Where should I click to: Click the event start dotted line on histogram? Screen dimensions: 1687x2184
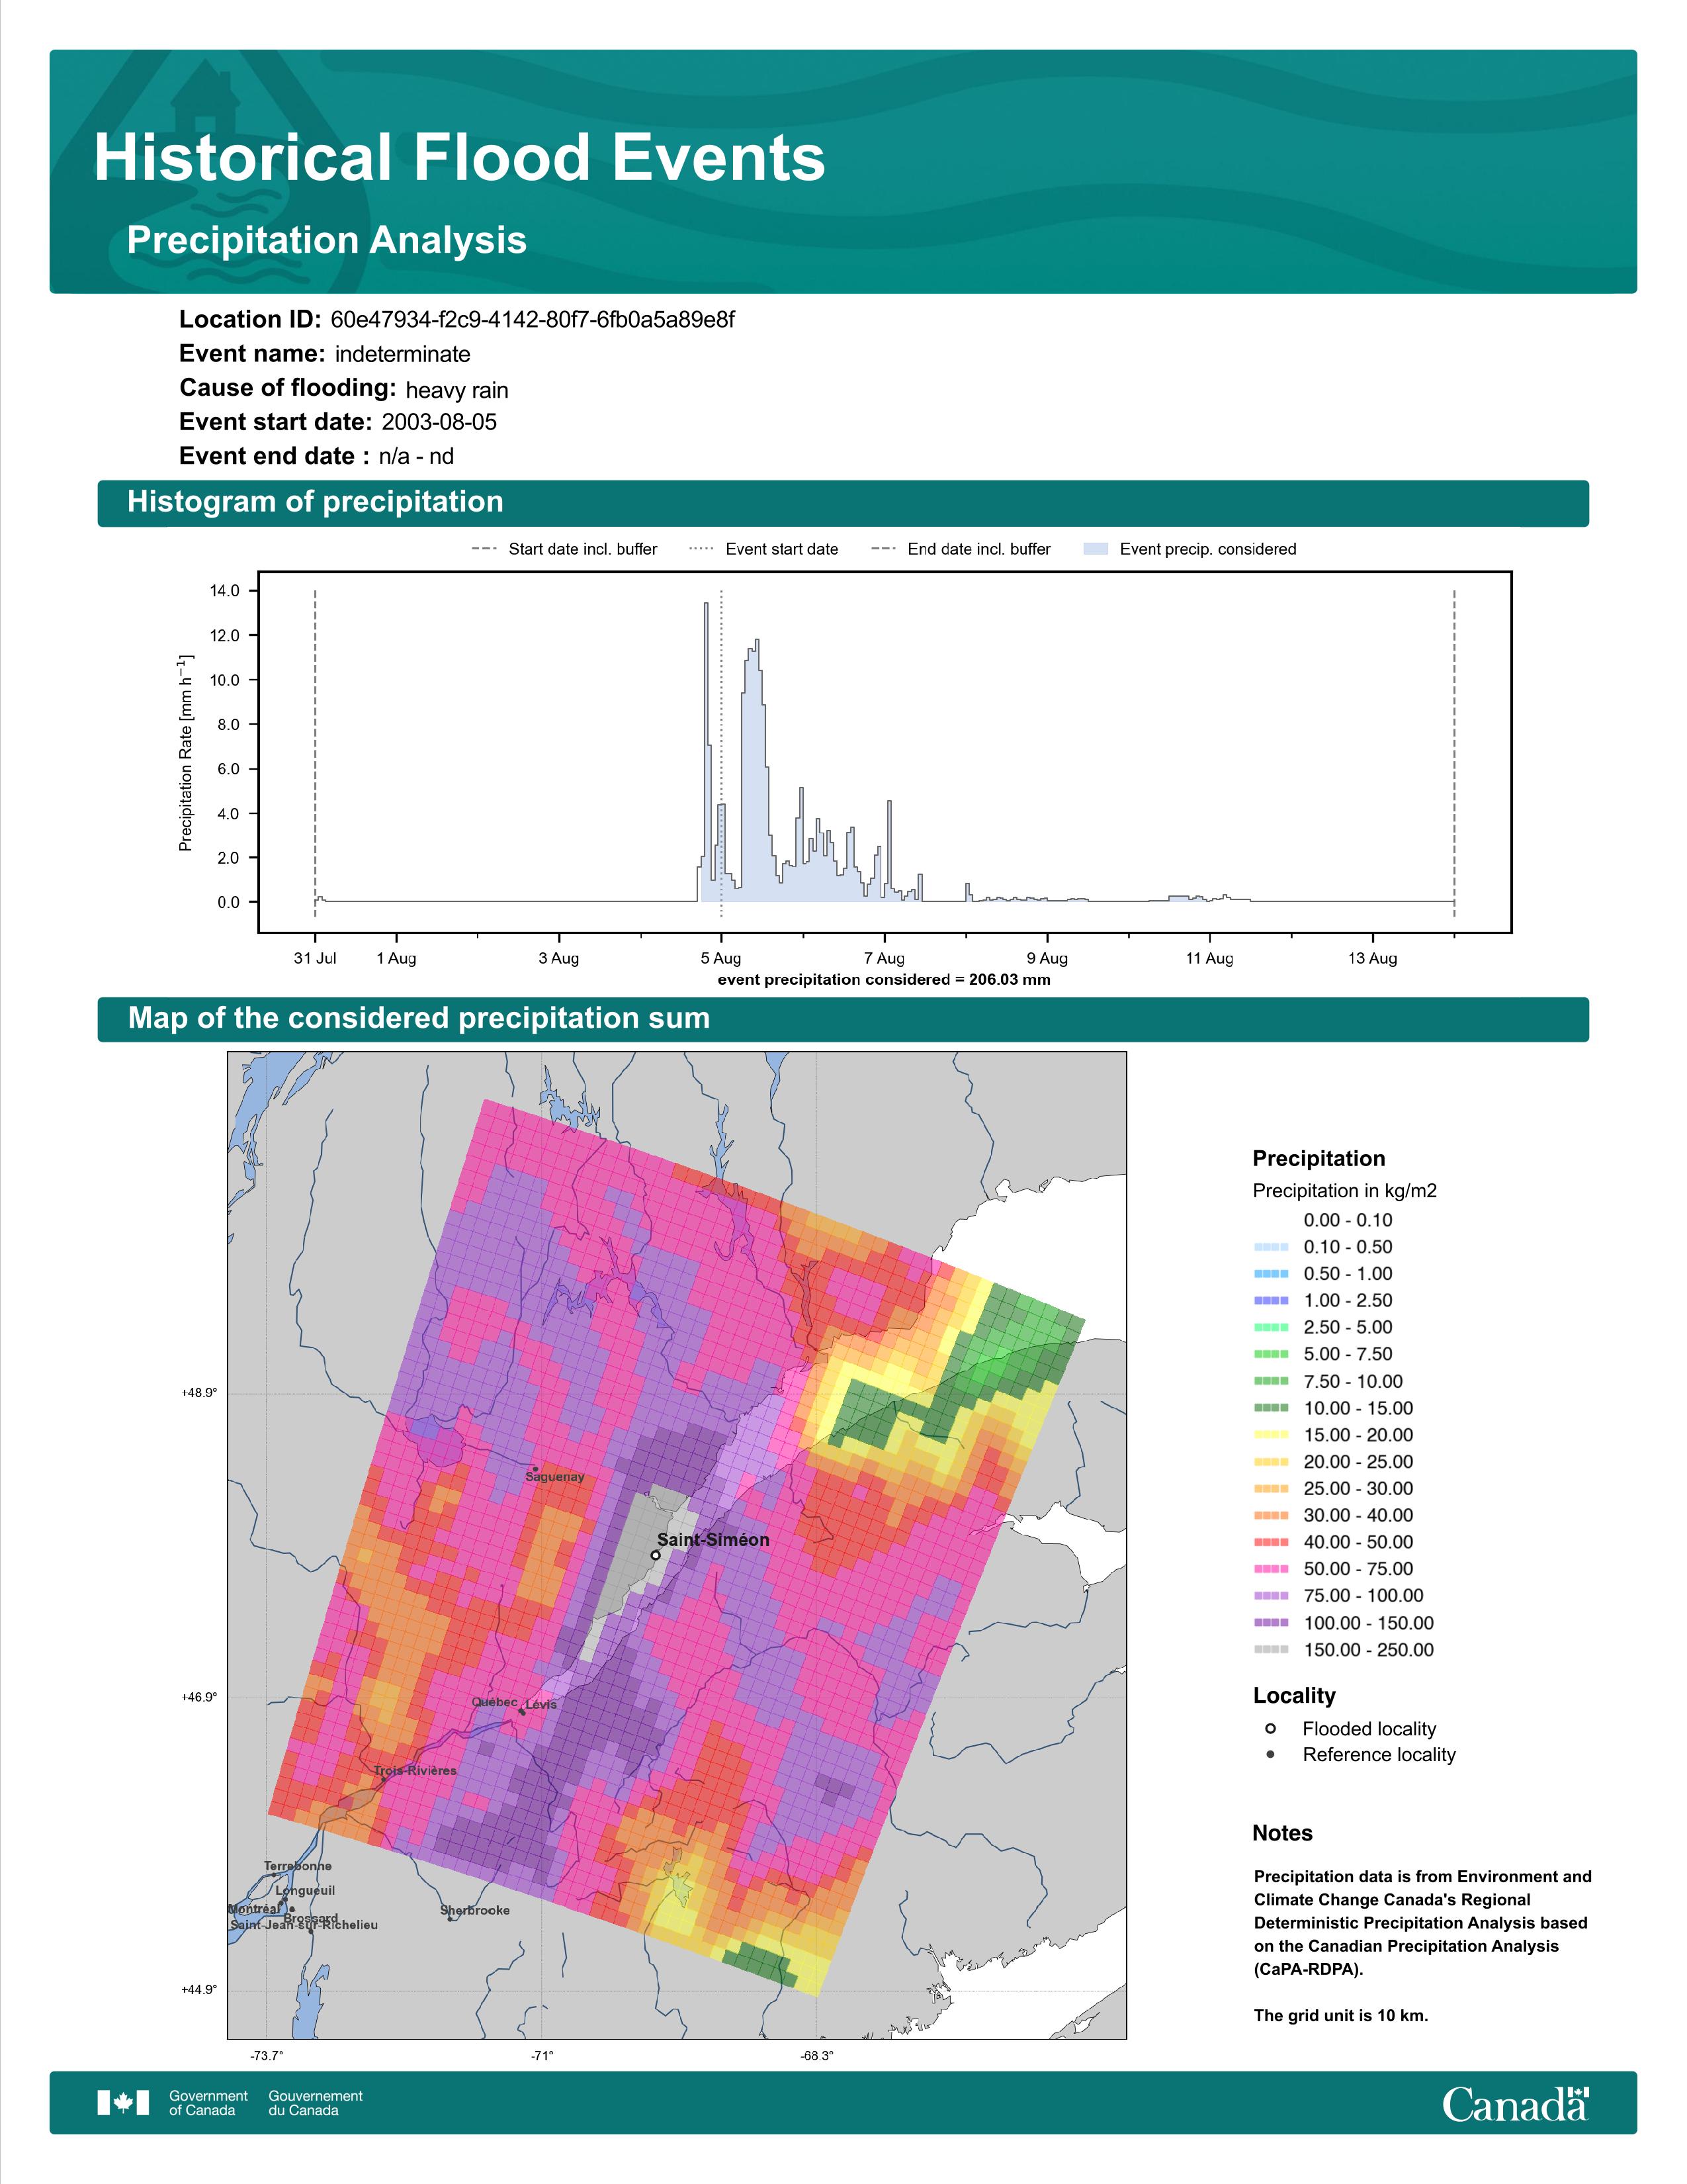click(722, 753)
